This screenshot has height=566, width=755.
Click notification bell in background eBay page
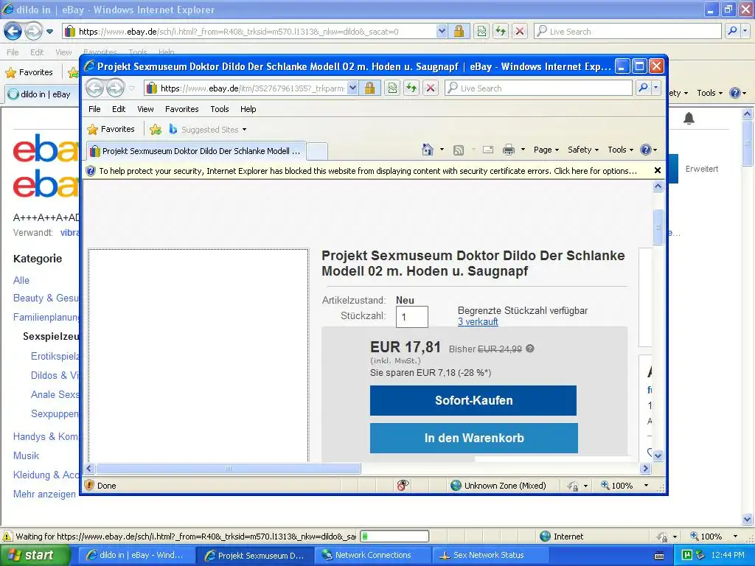689,118
